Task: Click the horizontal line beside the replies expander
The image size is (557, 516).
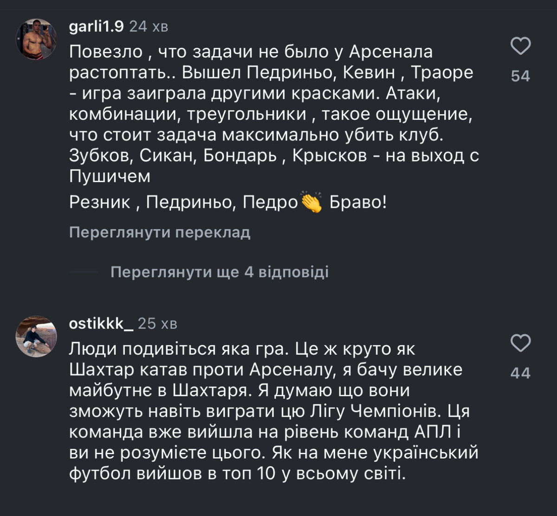Action: (x=84, y=272)
